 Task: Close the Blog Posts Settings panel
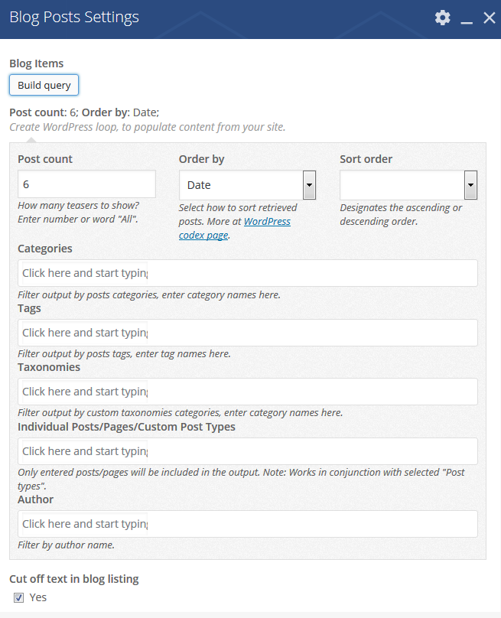click(490, 18)
